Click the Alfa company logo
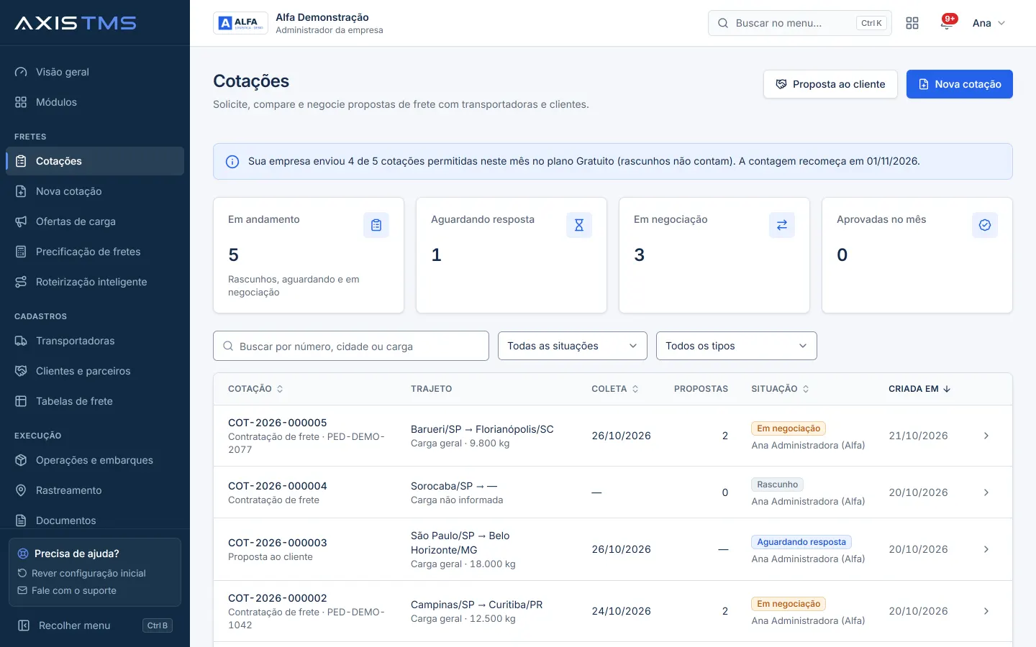This screenshot has width=1036, height=647. [x=240, y=23]
